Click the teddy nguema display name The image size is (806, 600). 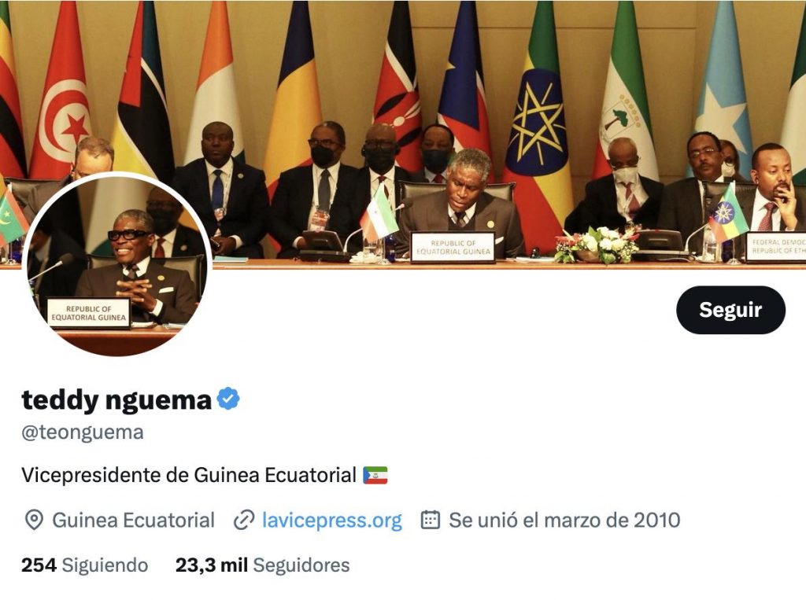[x=116, y=399]
